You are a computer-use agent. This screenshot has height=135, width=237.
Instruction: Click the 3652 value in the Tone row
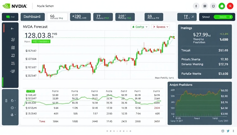(x=157, y=121)
